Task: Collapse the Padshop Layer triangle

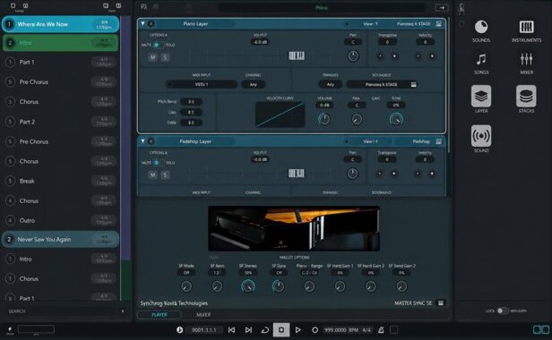Action: (x=142, y=141)
